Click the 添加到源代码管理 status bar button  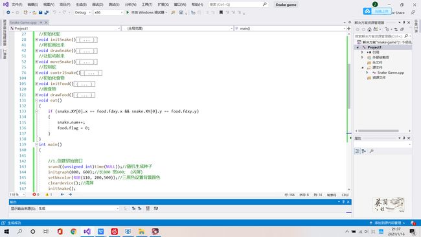point(387,223)
